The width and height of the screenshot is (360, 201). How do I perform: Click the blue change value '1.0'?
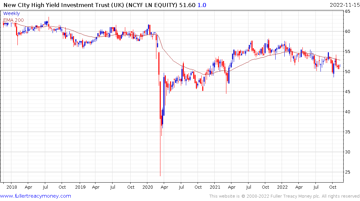202,5
